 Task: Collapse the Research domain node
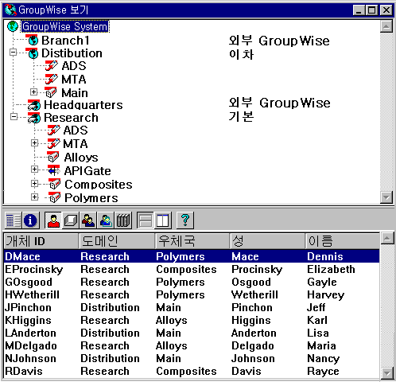[x=14, y=117]
